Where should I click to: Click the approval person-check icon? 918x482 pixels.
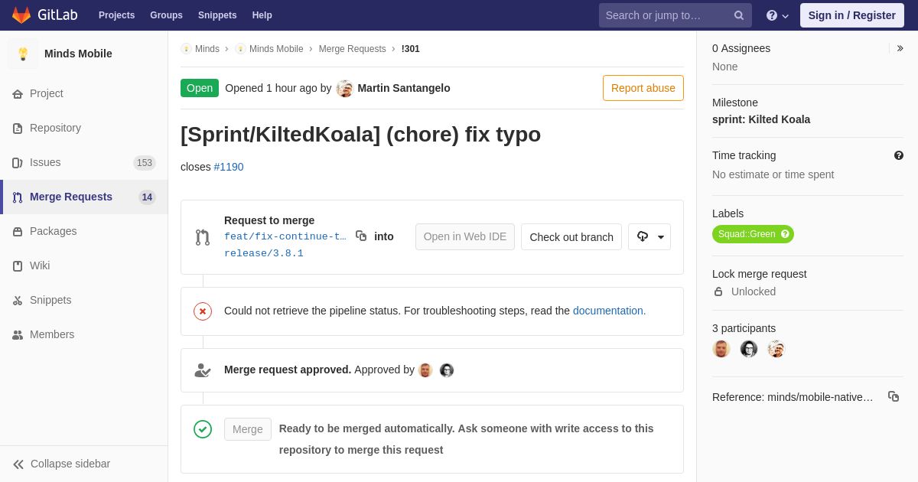click(x=203, y=370)
